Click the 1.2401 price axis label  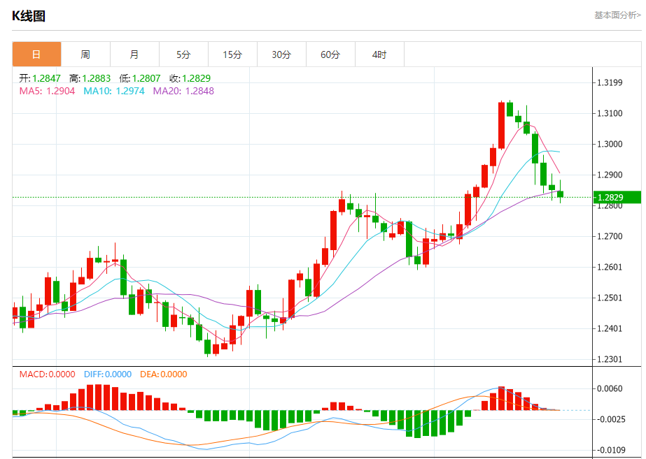[610, 328]
